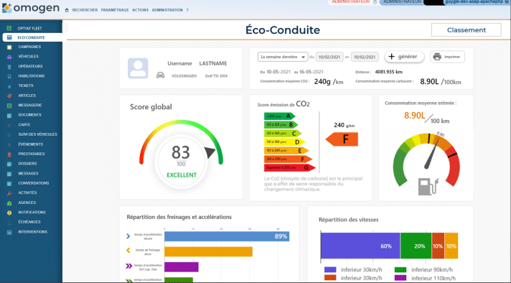Click the orange F rating arrow
511x283 pixels.
[x=342, y=139]
